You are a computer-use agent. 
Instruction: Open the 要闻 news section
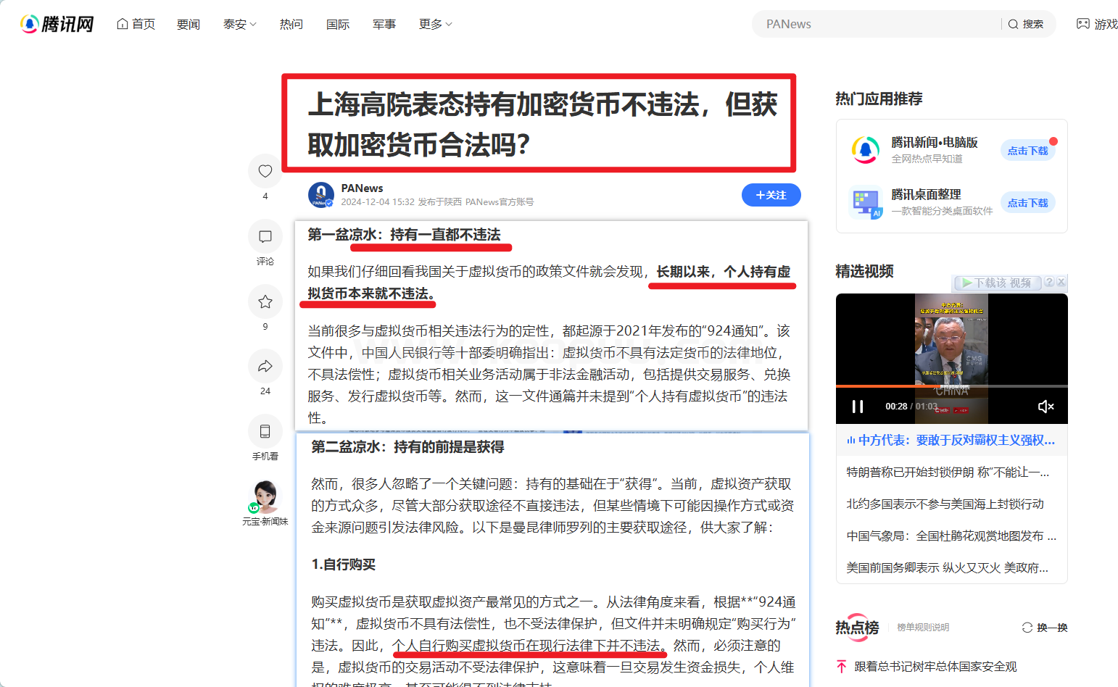point(189,24)
